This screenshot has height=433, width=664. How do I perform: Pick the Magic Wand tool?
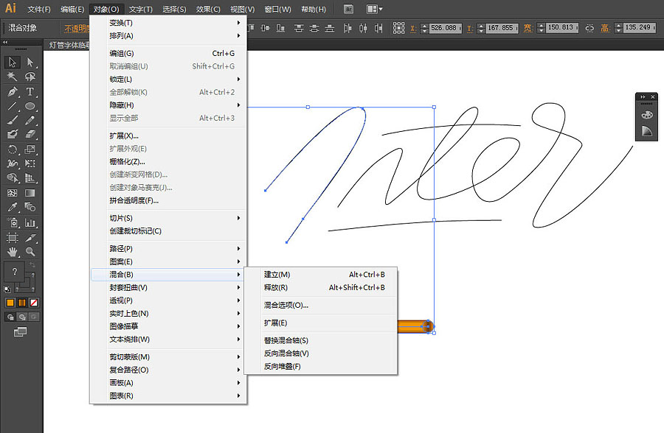(x=10, y=76)
